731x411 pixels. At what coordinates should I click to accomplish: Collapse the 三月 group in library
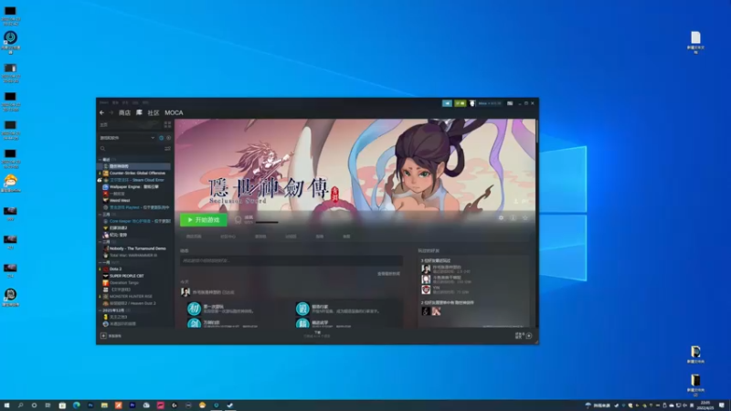tap(100, 215)
